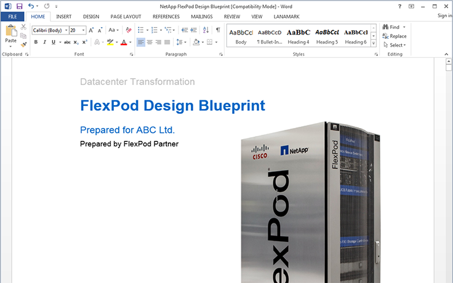Screen dimensions: 453x283
Task: Apply the Heading 4 style thumbnail
Action: pyautogui.click(x=299, y=36)
